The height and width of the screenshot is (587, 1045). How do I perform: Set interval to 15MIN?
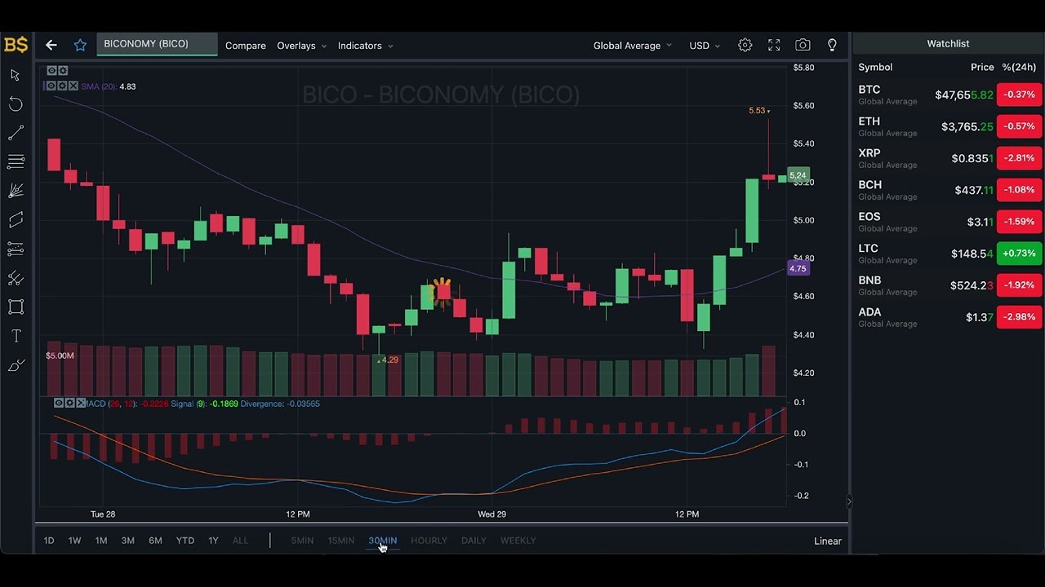(x=341, y=541)
